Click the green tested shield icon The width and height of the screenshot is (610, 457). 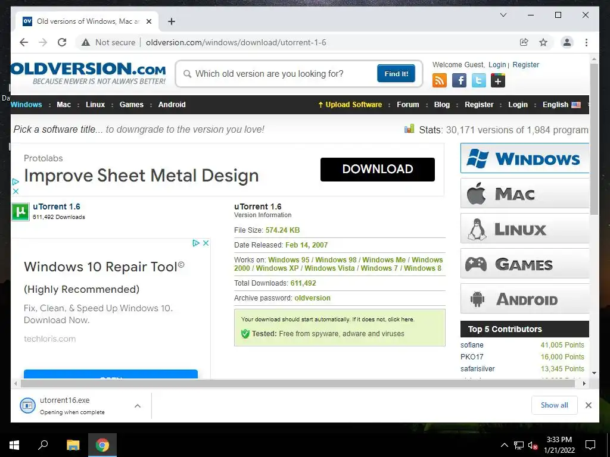pyautogui.click(x=245, y=333)
